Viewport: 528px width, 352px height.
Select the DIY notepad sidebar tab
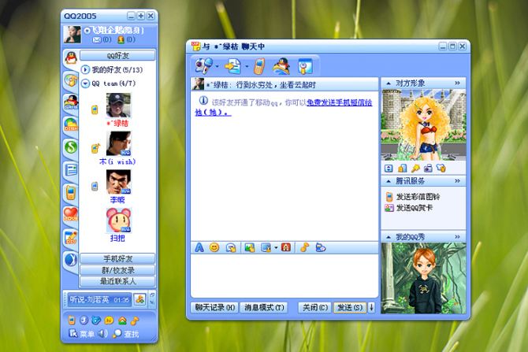[71, 237]
